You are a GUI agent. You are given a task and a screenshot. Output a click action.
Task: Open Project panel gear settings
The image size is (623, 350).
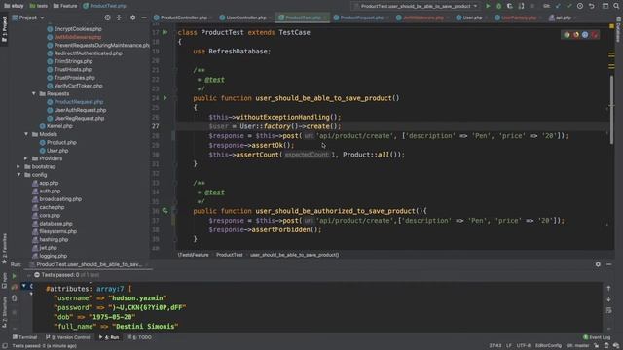(x=132, y=17)
